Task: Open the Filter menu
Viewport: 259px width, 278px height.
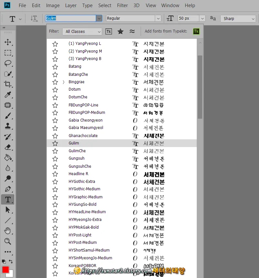Action: 122,5
